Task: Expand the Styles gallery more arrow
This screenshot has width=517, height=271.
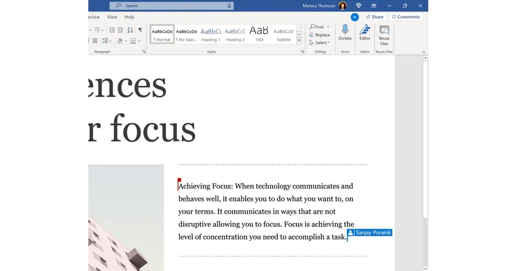Action: 299,41
